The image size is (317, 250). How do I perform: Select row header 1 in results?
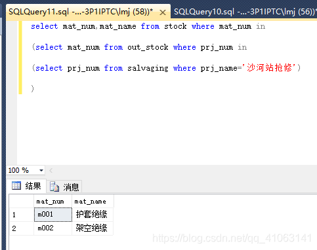click(22, 215)
